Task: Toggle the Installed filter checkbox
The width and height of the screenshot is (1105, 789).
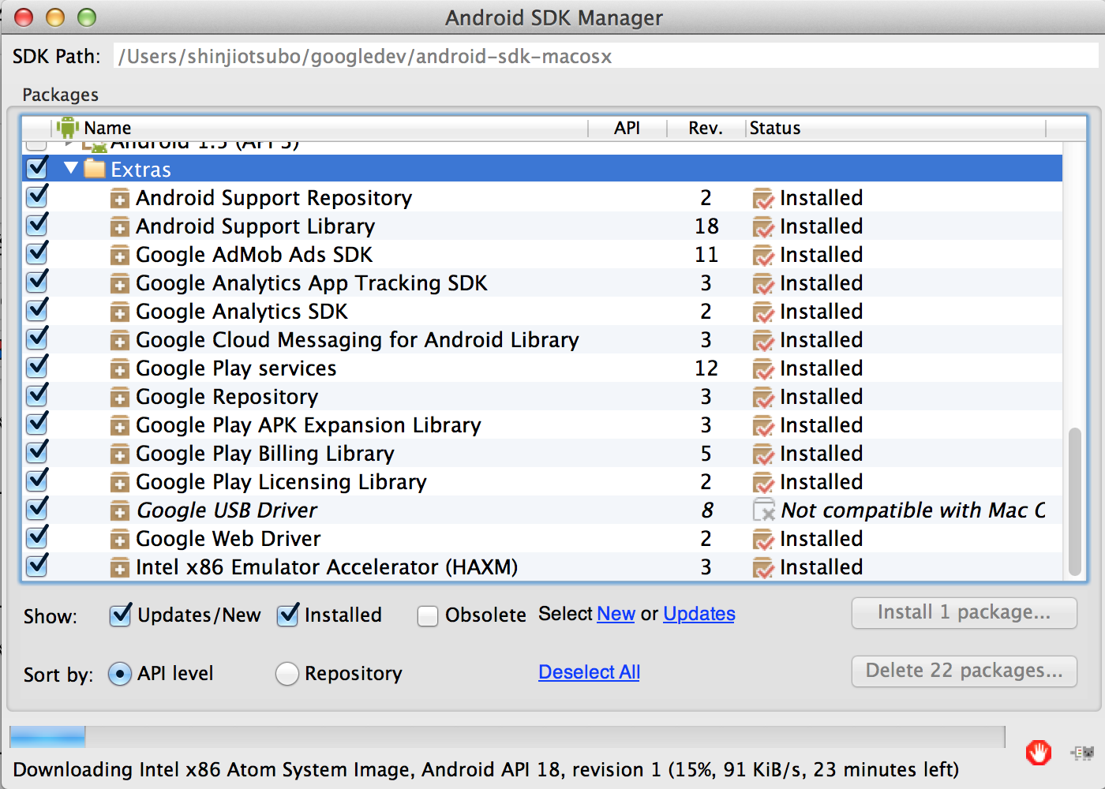Action: point(288,615)
